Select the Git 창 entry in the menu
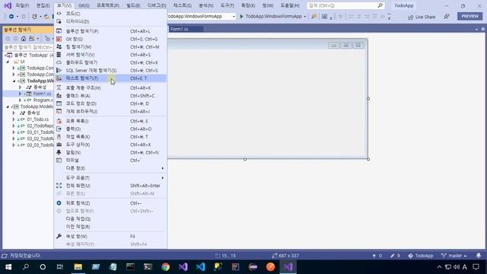The image size is (487, 274). [x=110, y=39]
